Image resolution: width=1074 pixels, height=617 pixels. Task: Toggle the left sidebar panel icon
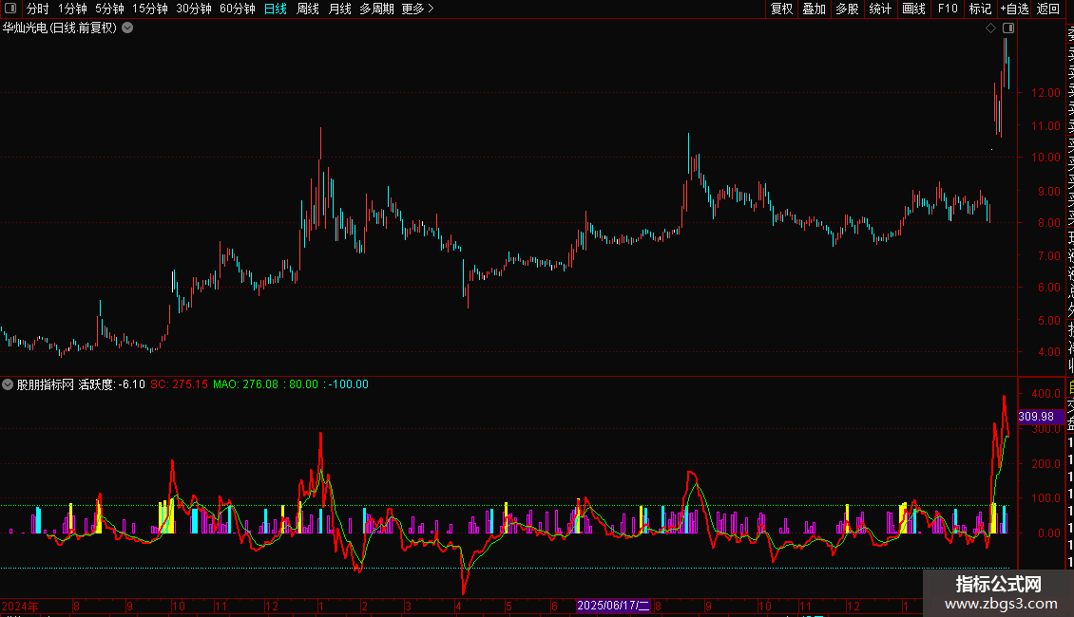click(x=10, y=9)
